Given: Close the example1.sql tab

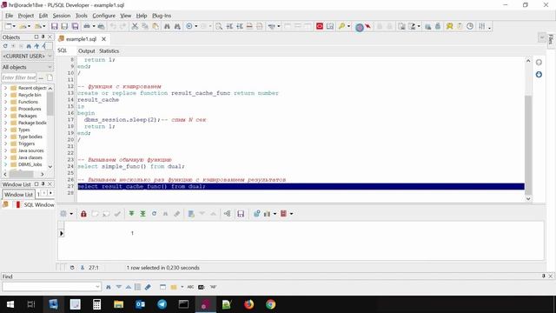Looking at the screenshot, I should coord(103,39).
